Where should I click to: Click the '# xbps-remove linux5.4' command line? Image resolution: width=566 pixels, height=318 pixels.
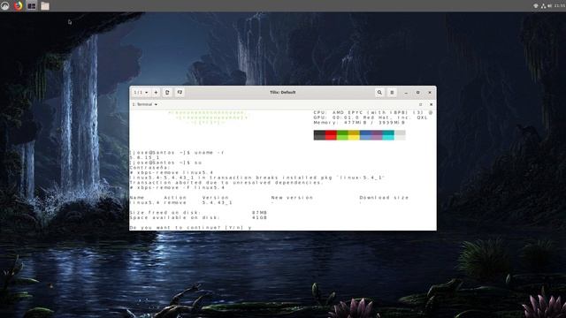(172, 173)
